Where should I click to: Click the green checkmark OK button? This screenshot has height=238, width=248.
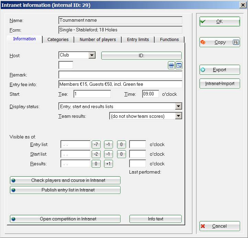pyautogui.click(x=219, y=22)
